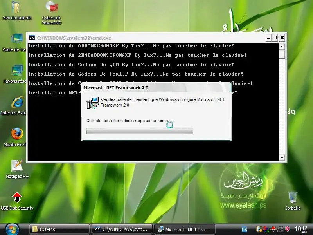Image resolution: width=313 pixels, height=235 pixels.
Task: Click the cmd.exe title bar icon
Action: [32, 38]
